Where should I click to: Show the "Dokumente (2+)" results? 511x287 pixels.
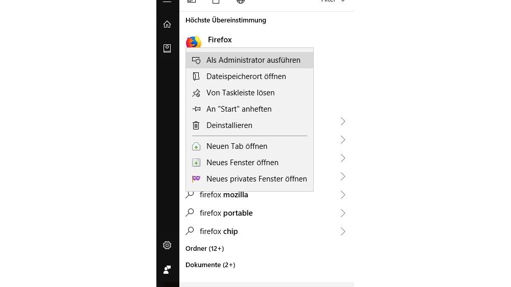210,265
